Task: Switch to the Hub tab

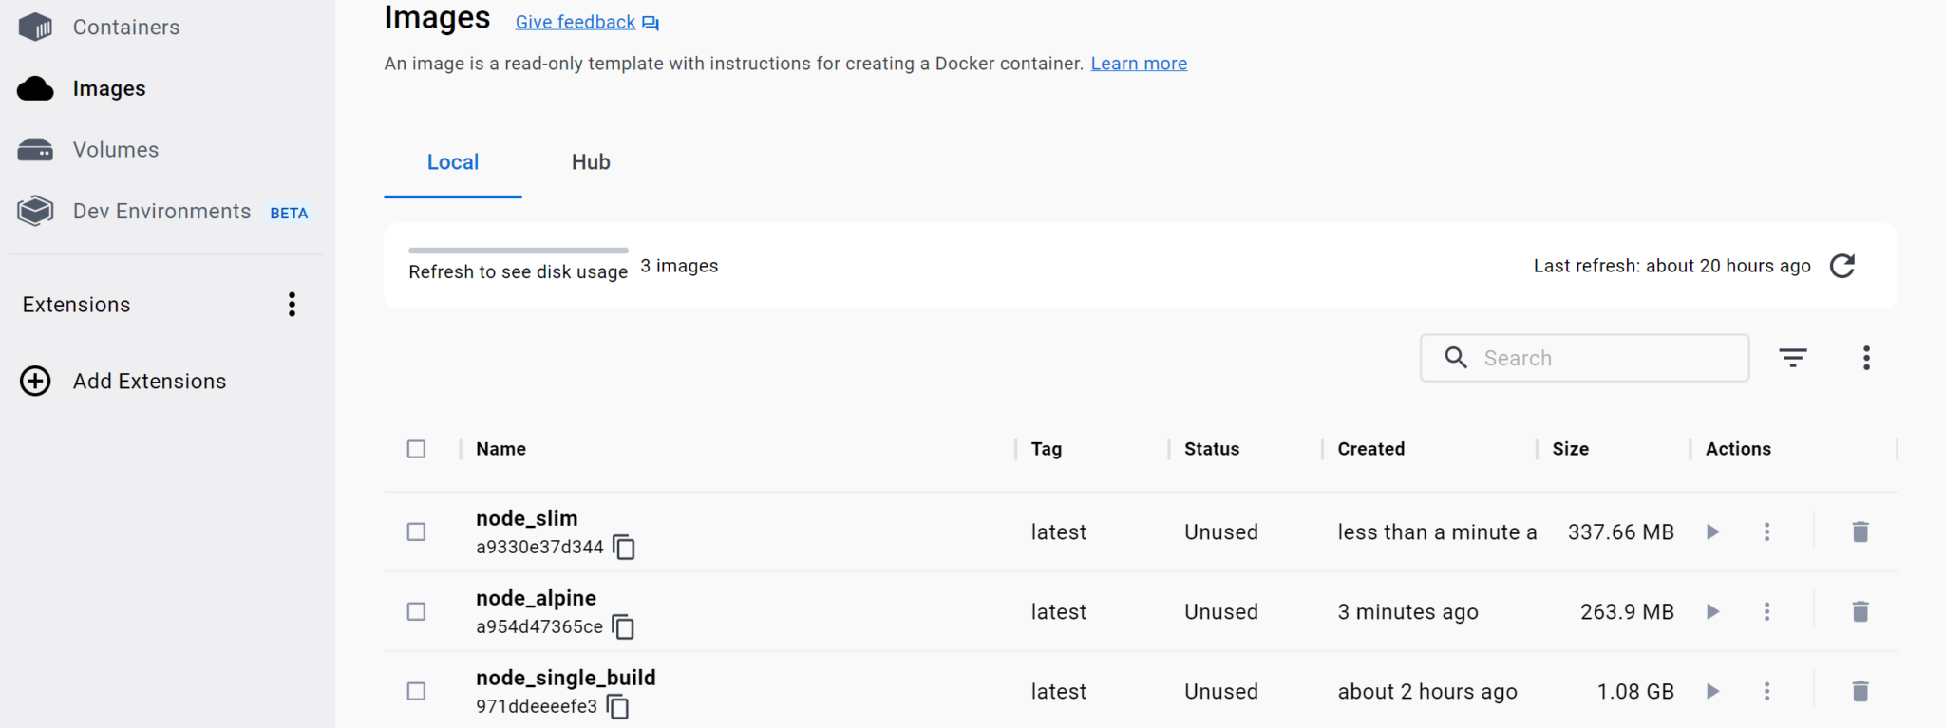Action: tap(590, 162)
